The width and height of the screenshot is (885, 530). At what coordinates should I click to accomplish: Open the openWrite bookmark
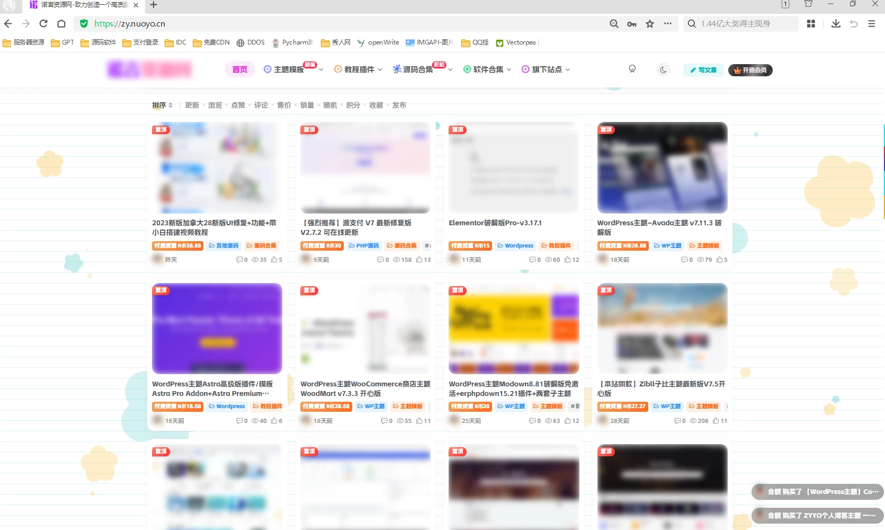(x=378, y=42)
